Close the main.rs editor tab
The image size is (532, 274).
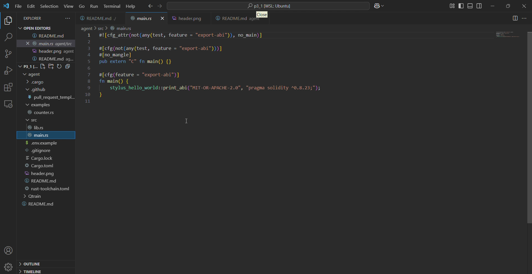162,18
